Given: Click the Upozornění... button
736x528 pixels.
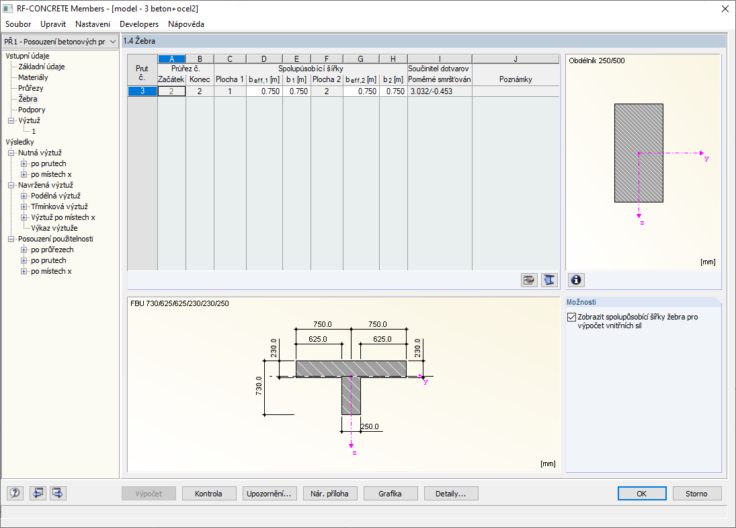Looking at the screenshot, I should point(269,493).
